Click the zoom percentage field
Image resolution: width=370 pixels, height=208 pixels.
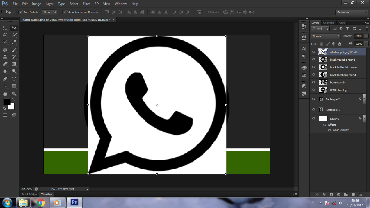click(x=27, y=189)
